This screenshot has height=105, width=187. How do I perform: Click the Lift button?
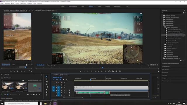coord(109,71)
